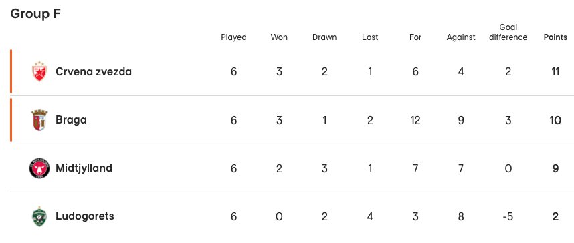Click the Won column header
Screen dimensions: 574x243
[279, 37]
